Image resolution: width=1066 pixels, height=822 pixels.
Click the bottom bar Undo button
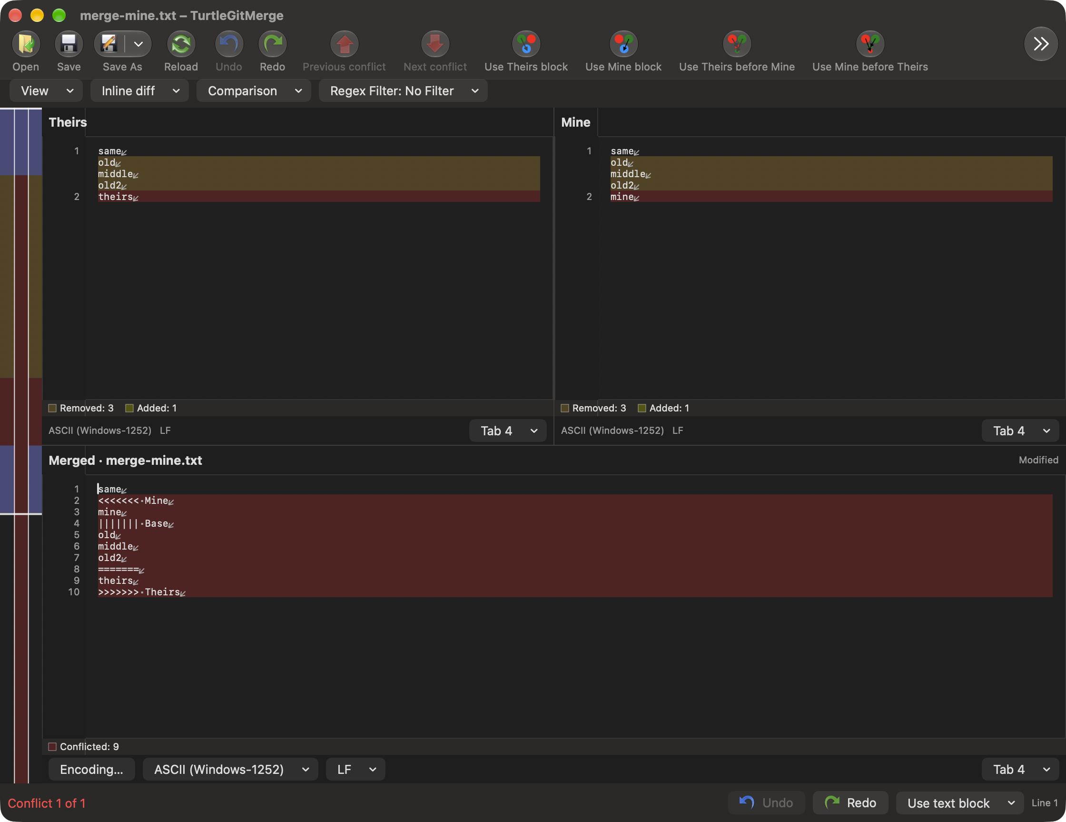[766, 803]
